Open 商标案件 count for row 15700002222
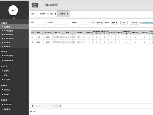Viewport: 153px width, 115px height. [135, 37]
